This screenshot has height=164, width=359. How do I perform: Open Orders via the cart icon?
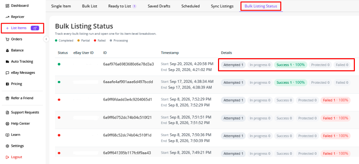pos(7,39)
